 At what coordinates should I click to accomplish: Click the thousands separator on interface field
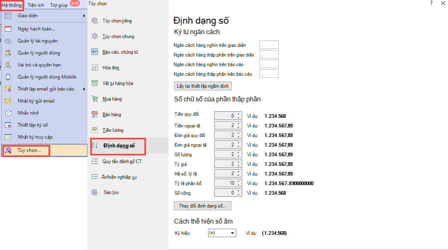tap(269, 45)
